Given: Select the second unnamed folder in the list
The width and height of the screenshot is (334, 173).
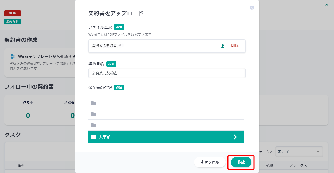Looking at the screenshot, I should [x=166, y=114].
